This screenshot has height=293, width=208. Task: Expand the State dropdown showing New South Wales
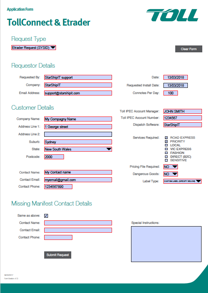(78, 149)
